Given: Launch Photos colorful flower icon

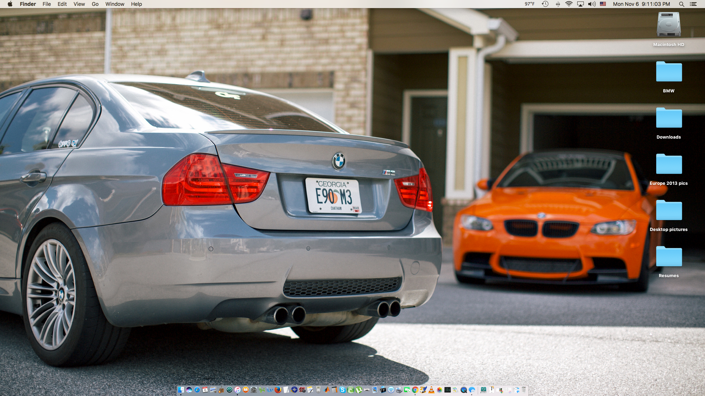Looking at the screenshot, I should tap(440, 390).
